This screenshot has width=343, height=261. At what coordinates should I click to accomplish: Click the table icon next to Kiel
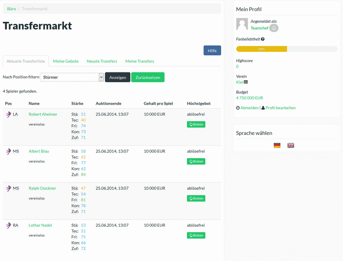tap(247, 81)
